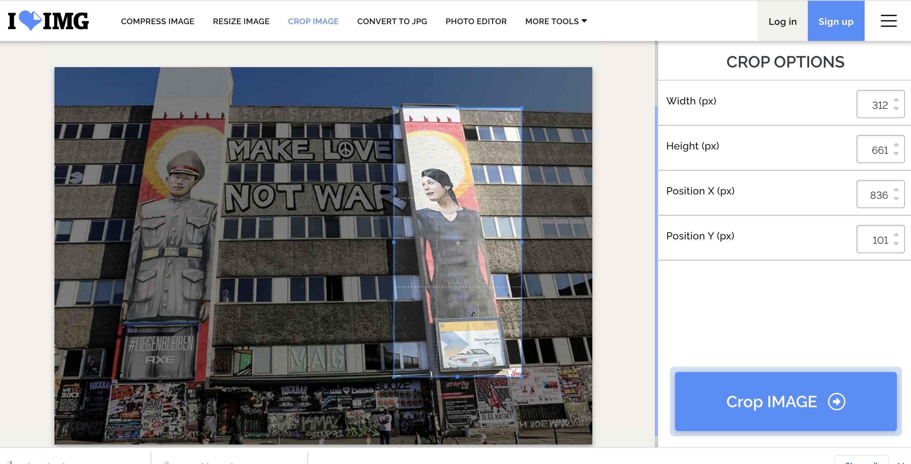Image resolution: width=911 pixels, height=464 pixels.
Task: Click the crop box top edge middle handle
Action: click(458, 108)
